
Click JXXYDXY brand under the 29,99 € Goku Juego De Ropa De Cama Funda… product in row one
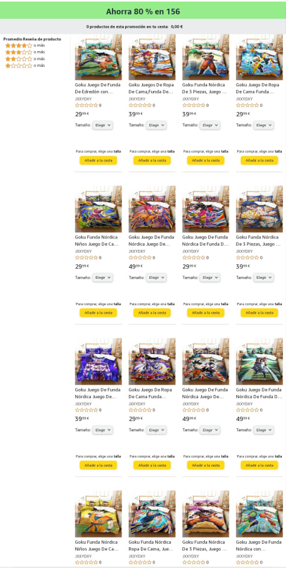coord(244,99)
